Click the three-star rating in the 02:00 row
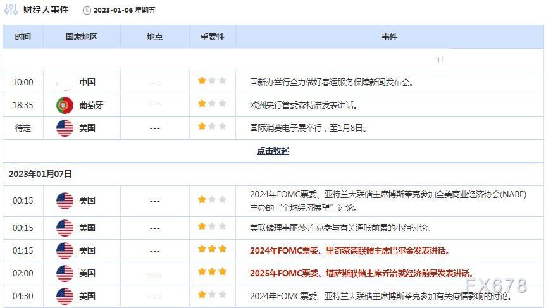 (x=212, y=271)
